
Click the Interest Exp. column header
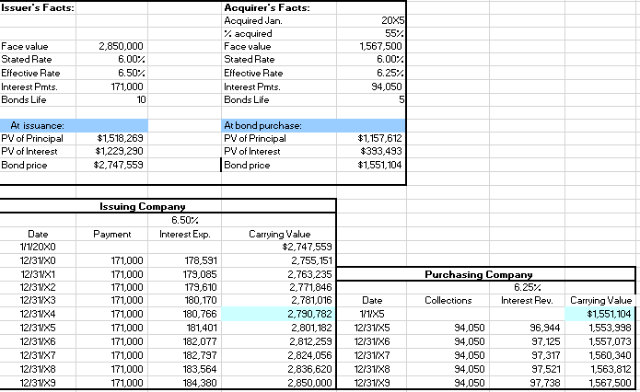tap(184, 234)
